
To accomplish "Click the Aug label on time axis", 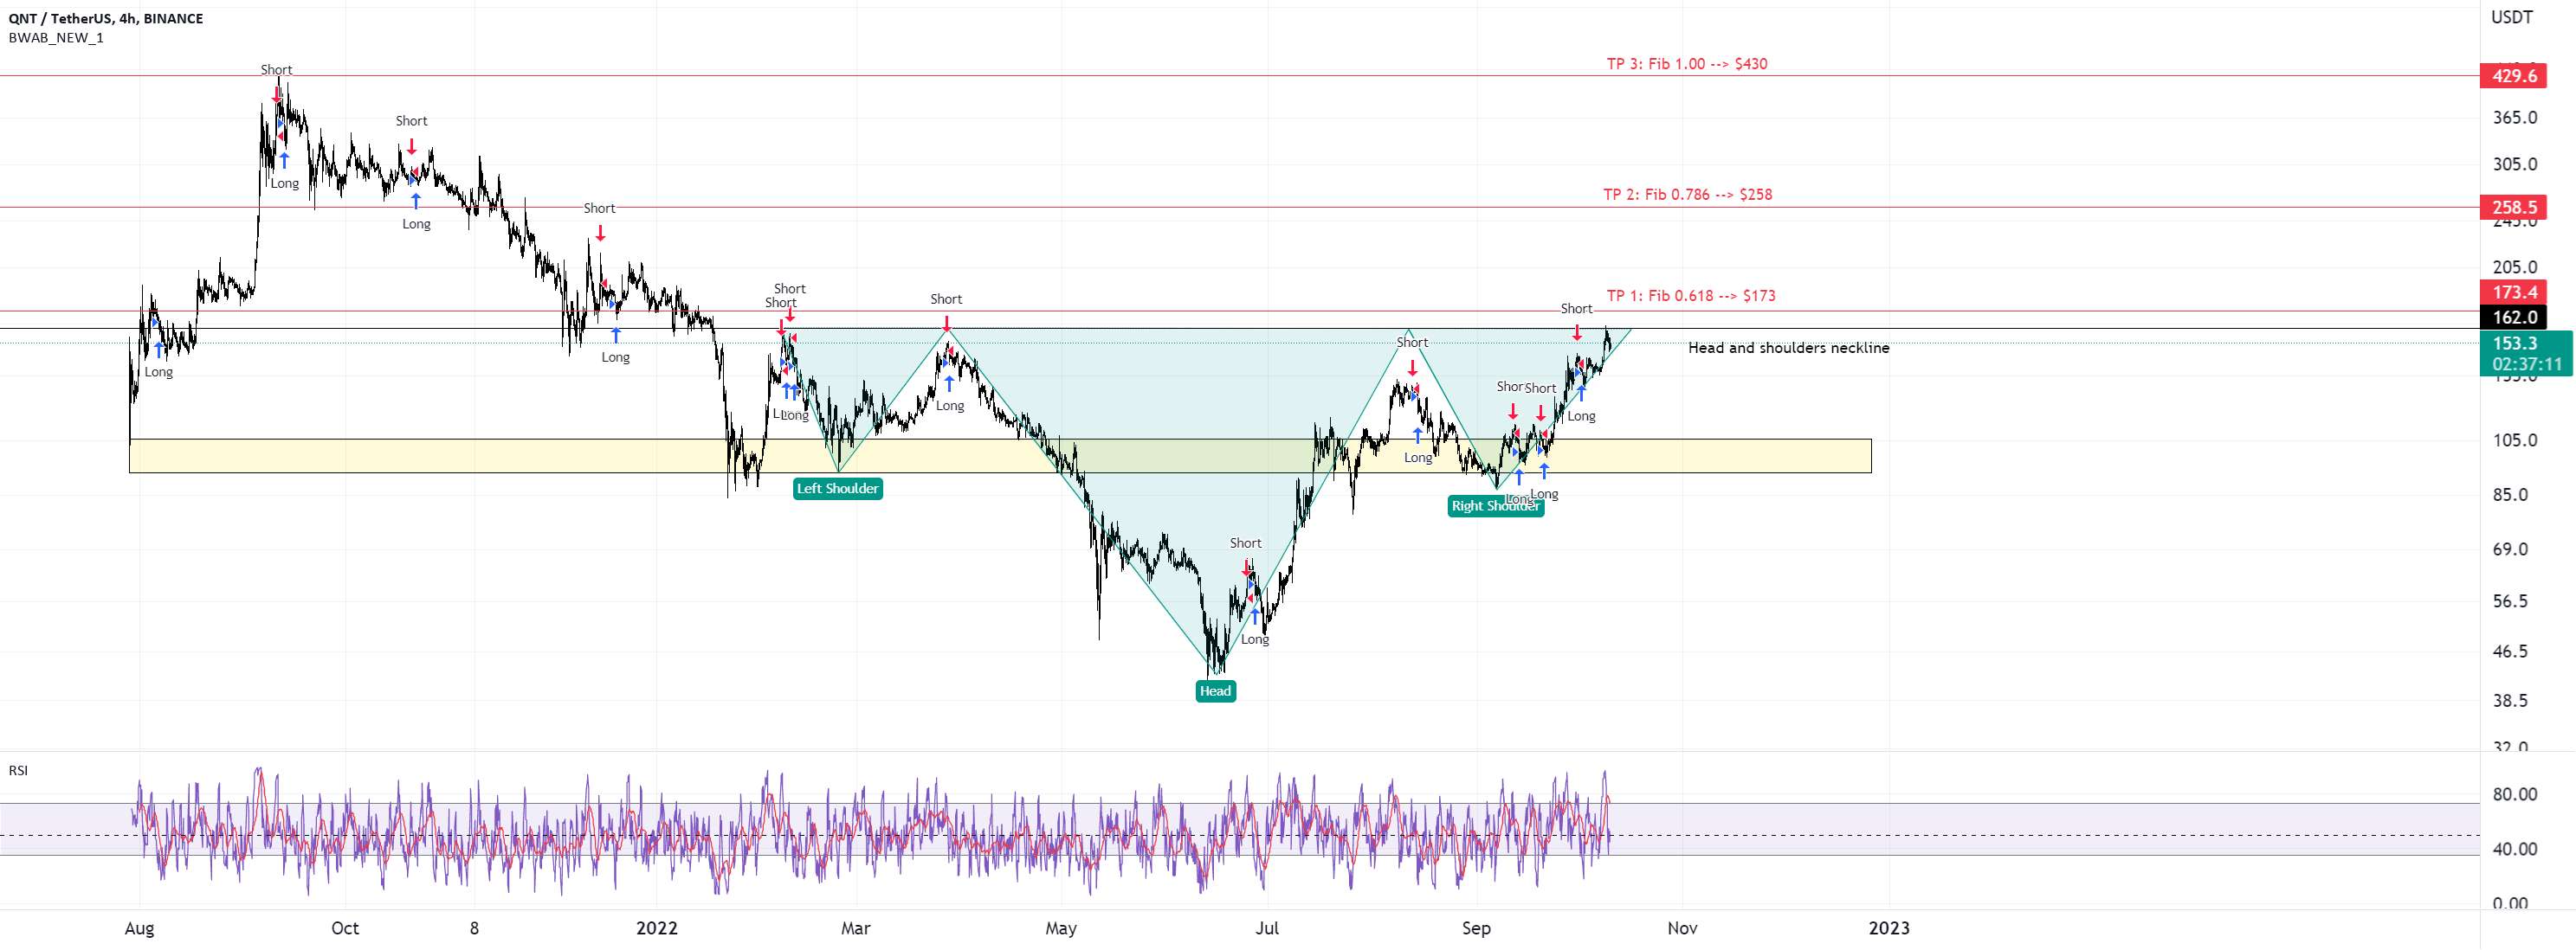I will [x=139, y=928].
